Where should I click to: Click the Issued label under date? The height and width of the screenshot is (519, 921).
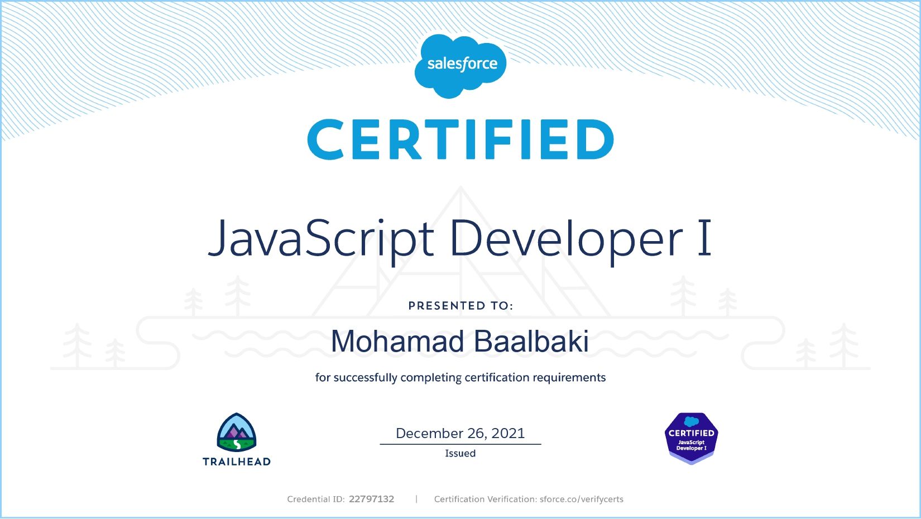461,453
